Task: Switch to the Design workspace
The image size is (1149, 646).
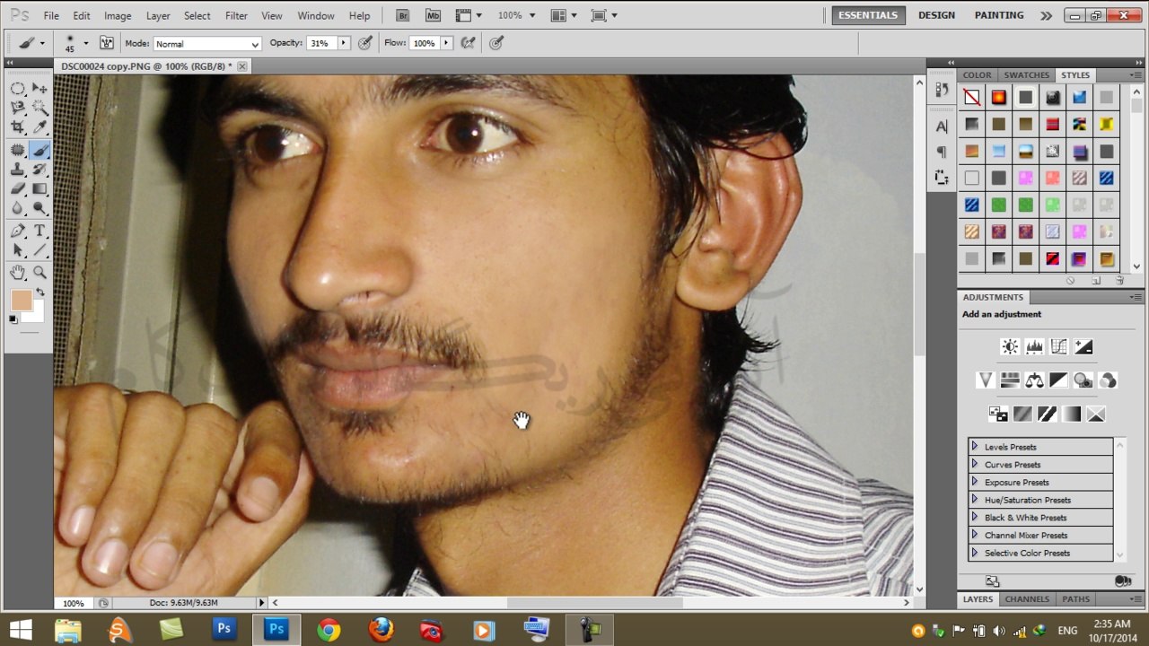Action: tap(936, 15)
